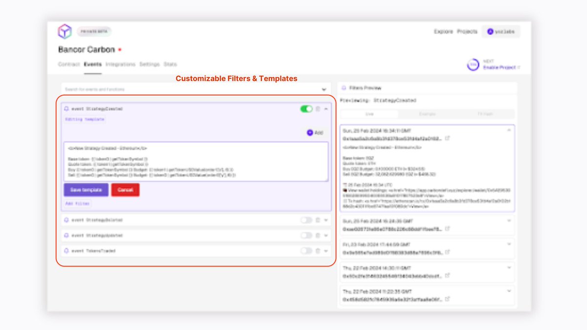Enable the TokensTraded event toggle

(x=306, y=251)
